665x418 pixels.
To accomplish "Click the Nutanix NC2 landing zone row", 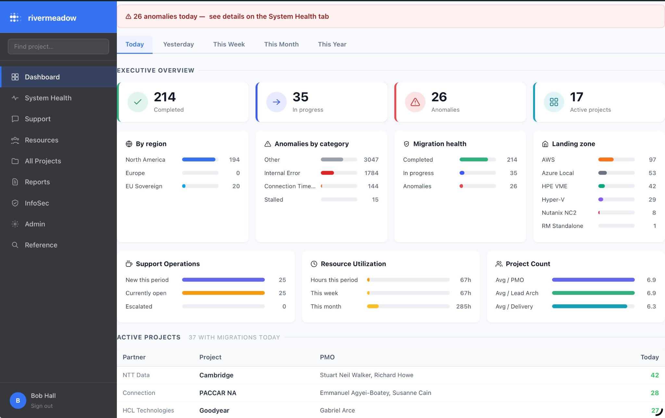I will click(599, 213).
